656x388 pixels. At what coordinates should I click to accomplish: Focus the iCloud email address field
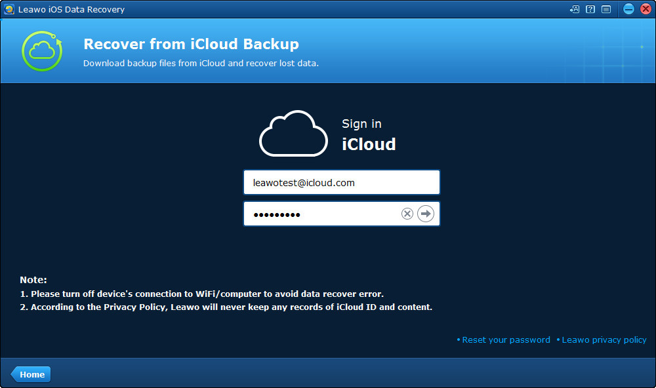341,183
